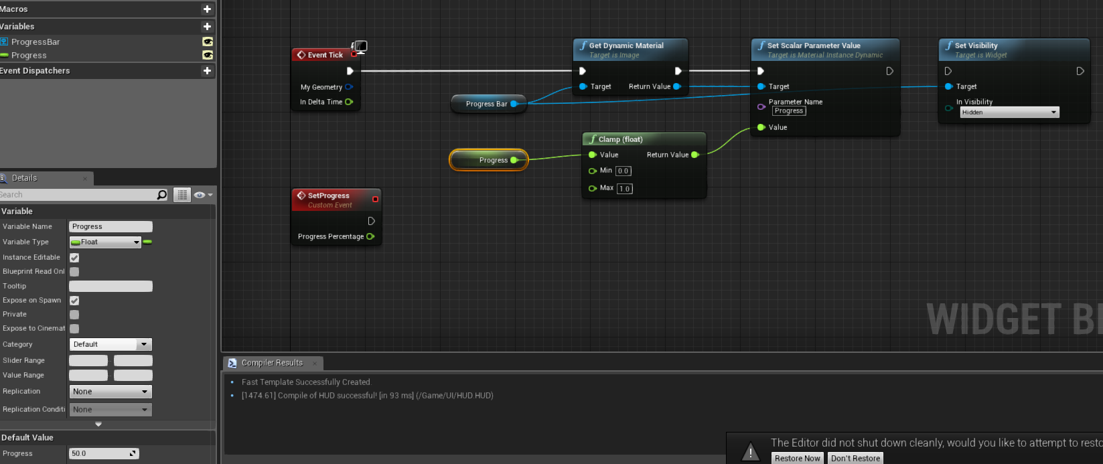
Task: Click the My Geometry output pin
Action: pyautogui.click(x=349, y=87)
